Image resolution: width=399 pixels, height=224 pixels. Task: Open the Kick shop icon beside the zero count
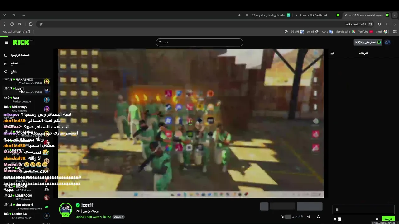(x=339, y=219)
